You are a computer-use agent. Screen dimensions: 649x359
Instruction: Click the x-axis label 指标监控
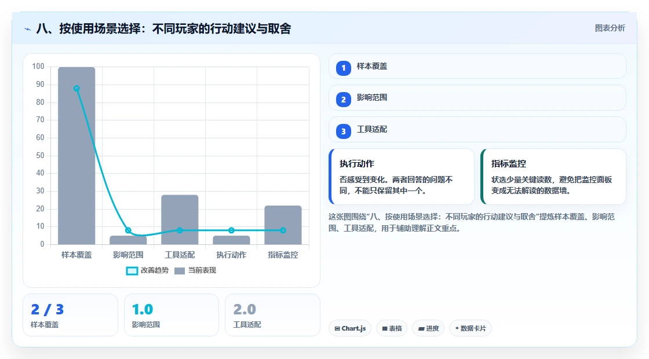click(283, 255)
